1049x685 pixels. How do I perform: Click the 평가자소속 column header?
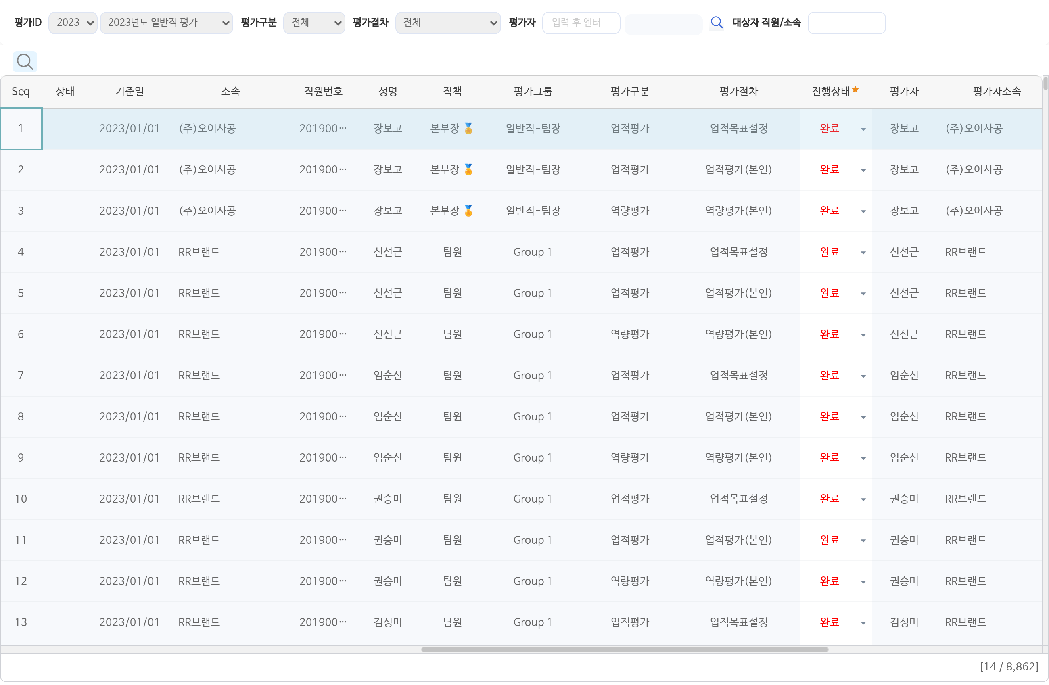[x=997, y=92]
